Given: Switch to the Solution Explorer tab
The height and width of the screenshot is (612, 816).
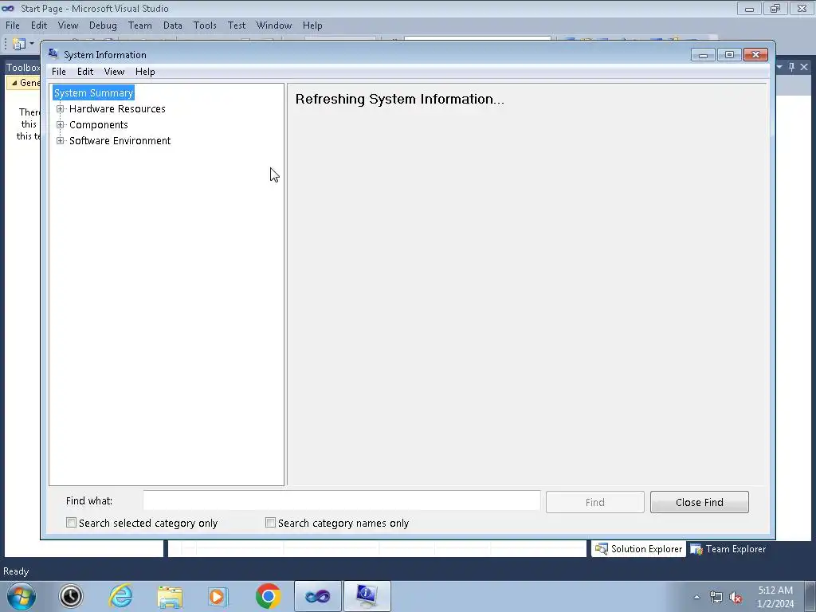Looking at the screenshot, I should (x=638, y=549).
